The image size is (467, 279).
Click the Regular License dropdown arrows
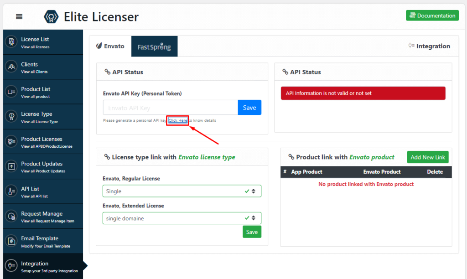tap(254, 191)
